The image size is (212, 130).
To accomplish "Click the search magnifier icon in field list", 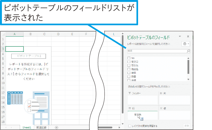I will (188, 51).
